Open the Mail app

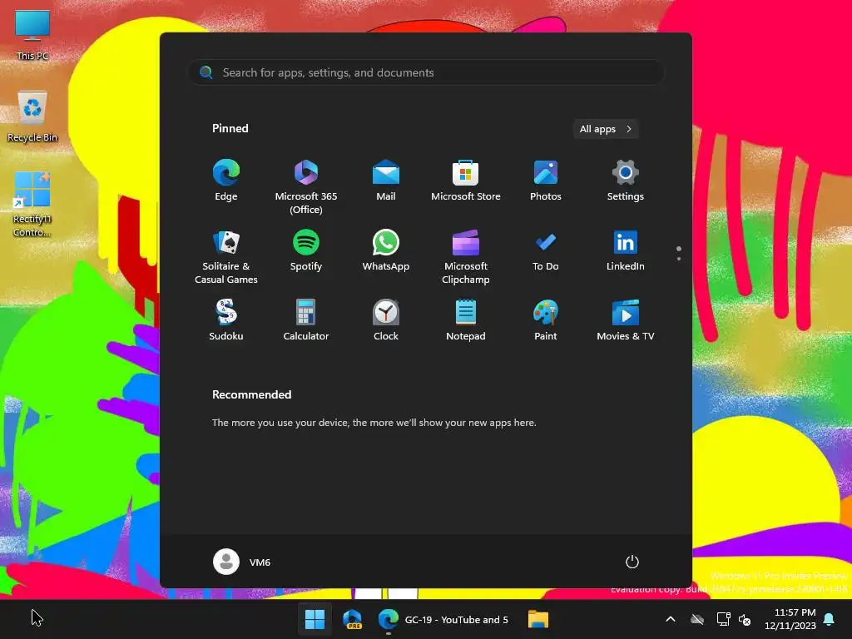(386, 181)
